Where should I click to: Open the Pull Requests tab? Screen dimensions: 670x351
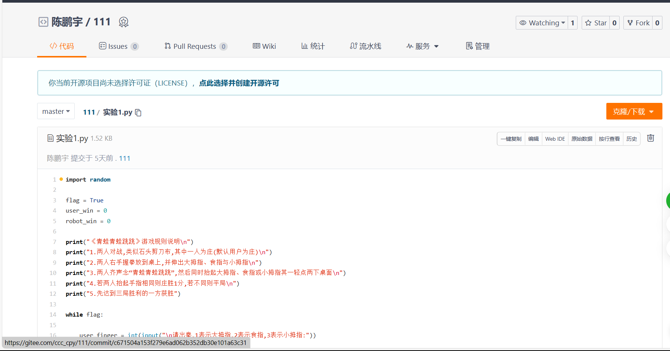click(196, 46)
